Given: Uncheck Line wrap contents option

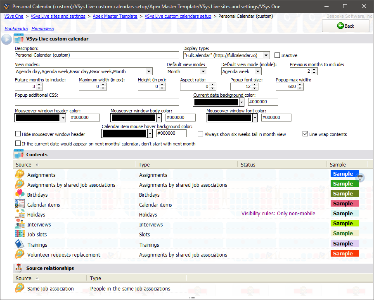Looking at the screenshot, I should (x=305, y=134).
